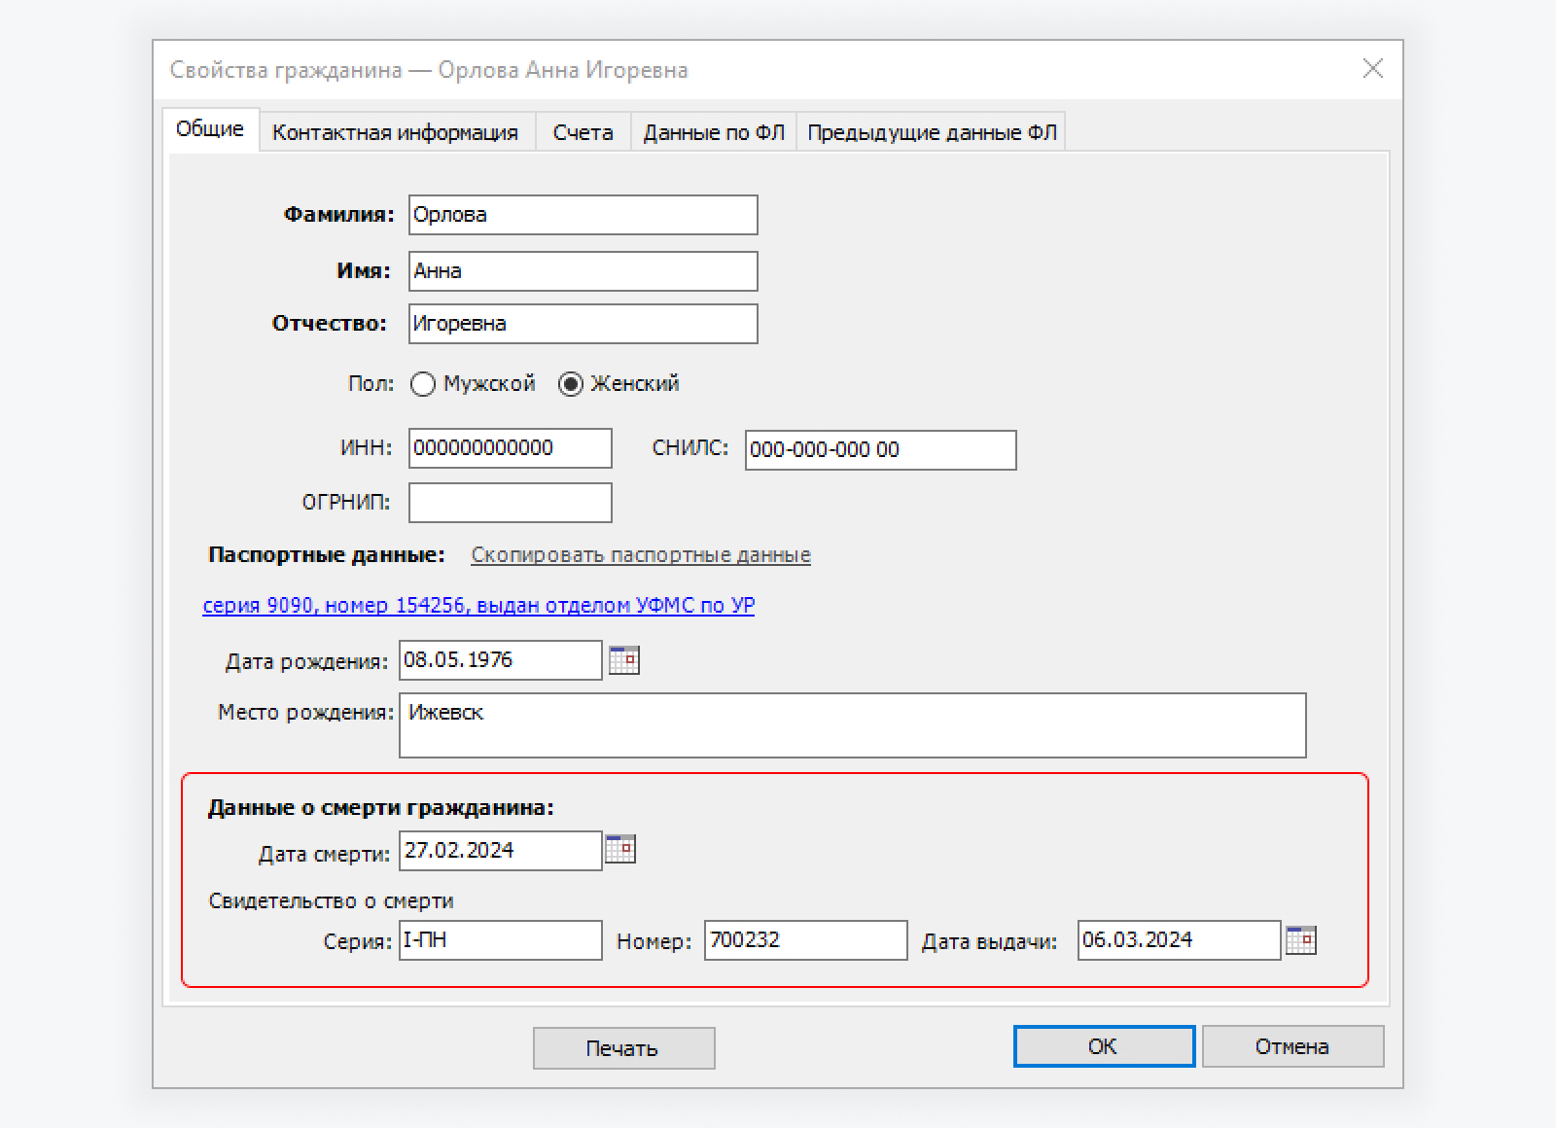This screenshot has height=1128, width=1556.
Task: Click the Дата рождения date field
Action: [x=501, y=660]
